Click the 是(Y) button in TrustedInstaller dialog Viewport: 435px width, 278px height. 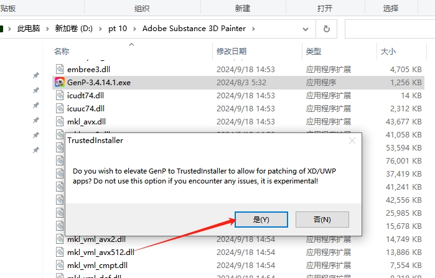(261, 220)
